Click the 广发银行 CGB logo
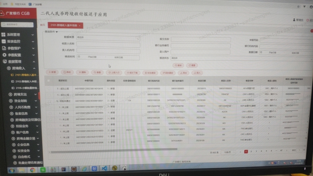Viewport: 313px width, 176px height. pyautogui.click(x=16, y=13)
